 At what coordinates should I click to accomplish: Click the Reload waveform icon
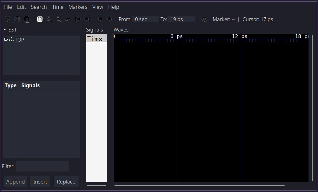point(204,19)
